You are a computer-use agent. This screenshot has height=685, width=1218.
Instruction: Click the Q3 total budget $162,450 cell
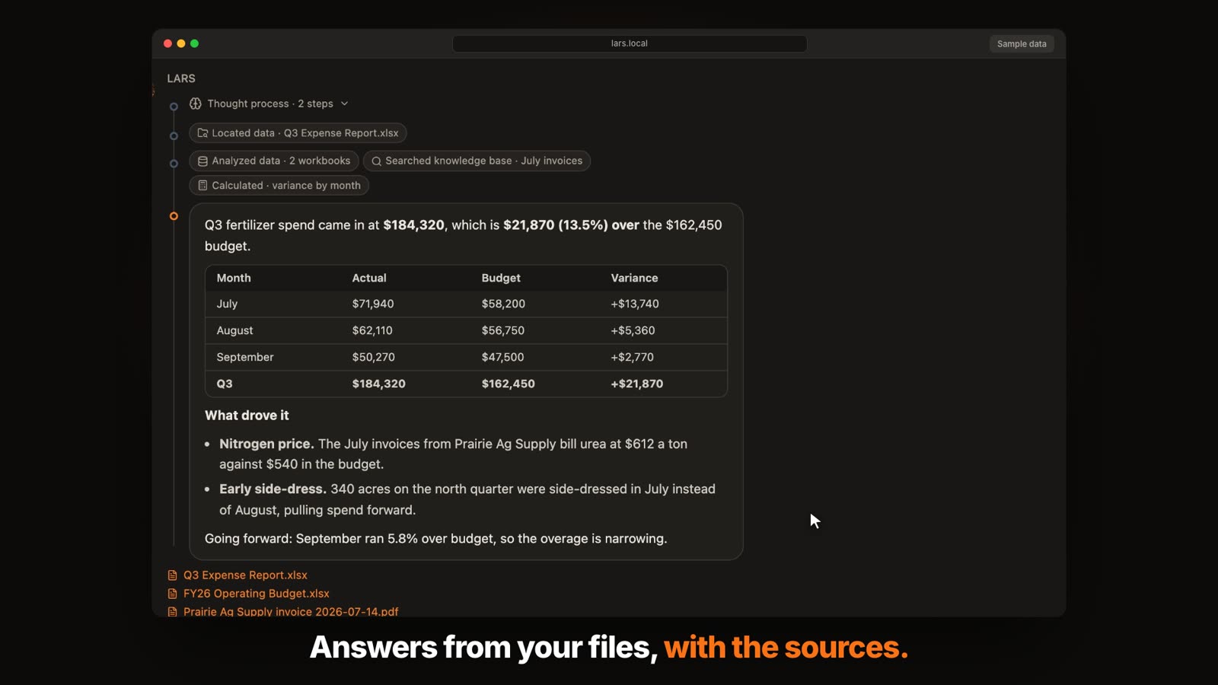click(508, 384)
